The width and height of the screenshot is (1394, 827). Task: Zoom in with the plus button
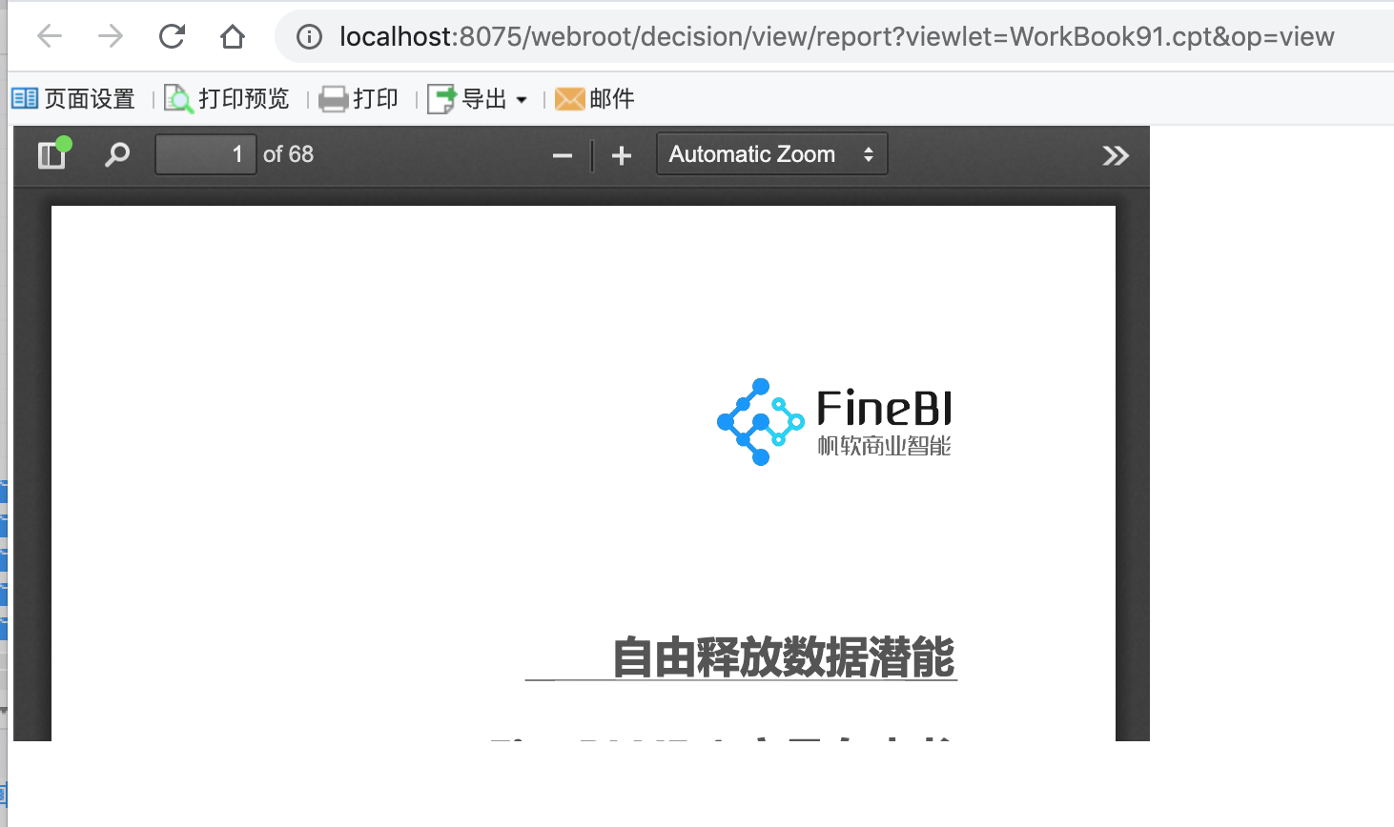point(622,155)
